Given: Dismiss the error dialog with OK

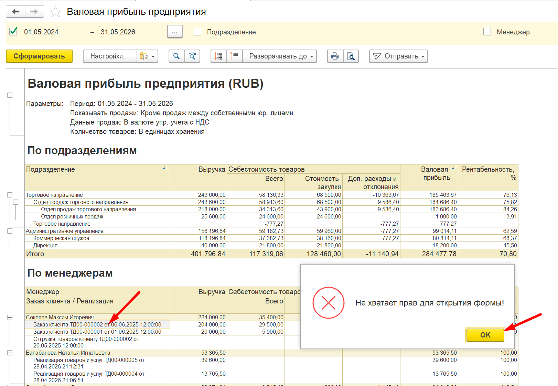Looking at the screenshot, I should pyautogui.click(x=485, y=335).
